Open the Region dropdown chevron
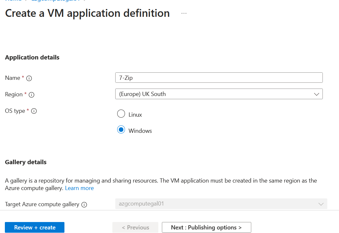The image size is (339, 233). [x=317, y=94]
